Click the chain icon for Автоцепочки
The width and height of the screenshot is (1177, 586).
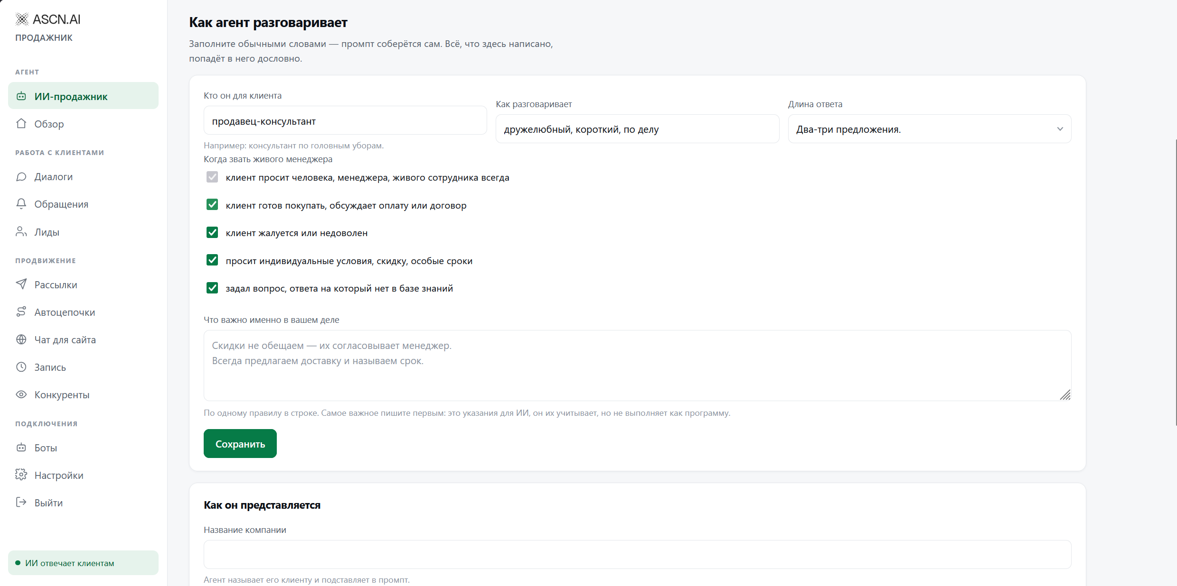(x=21, y=312)
